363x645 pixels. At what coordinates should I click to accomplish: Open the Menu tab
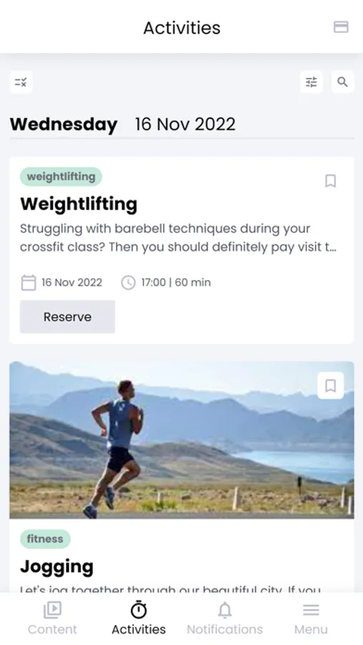point(311,618)
